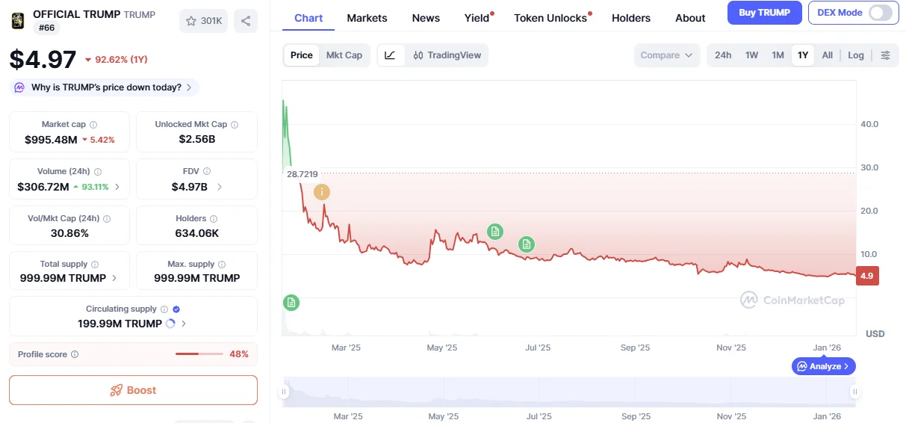Click the orange info marker on chart
906x423 pixels.
(322, 192)
